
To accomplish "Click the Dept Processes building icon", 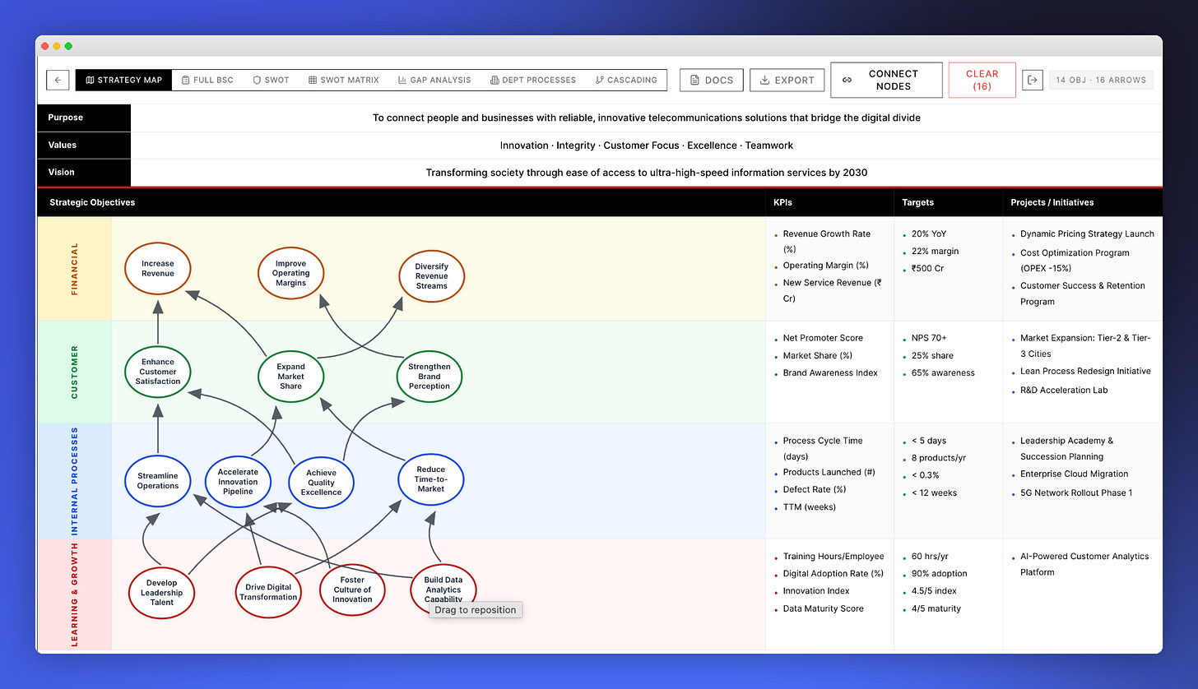I will point(495,80).
